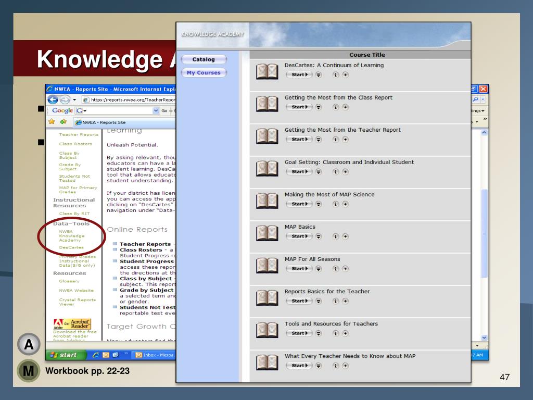Expand dropdown icon for Getting the Most from Class Report
Viewport: 533px width, 400px height.
pyautogui.click(x=319, y=107)
